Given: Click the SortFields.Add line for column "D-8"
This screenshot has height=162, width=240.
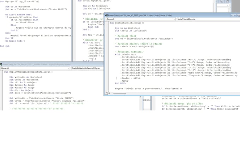Looking at the screenshot, I should pyautogui.click(x=175, y=65).
